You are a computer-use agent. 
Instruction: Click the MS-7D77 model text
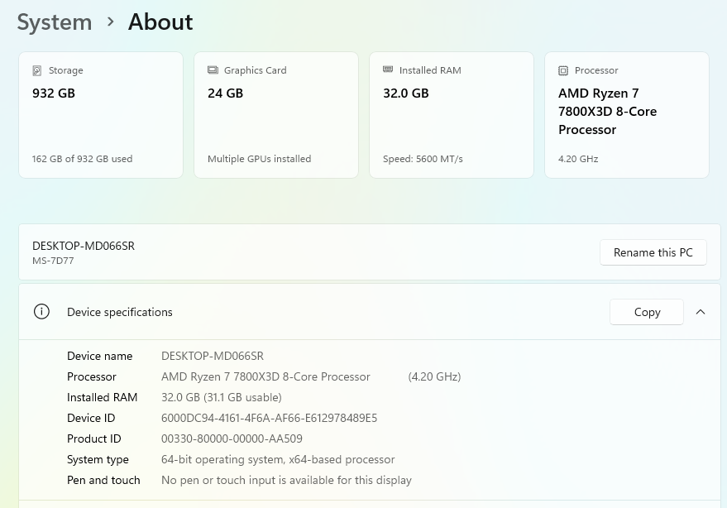coord(53,261)
